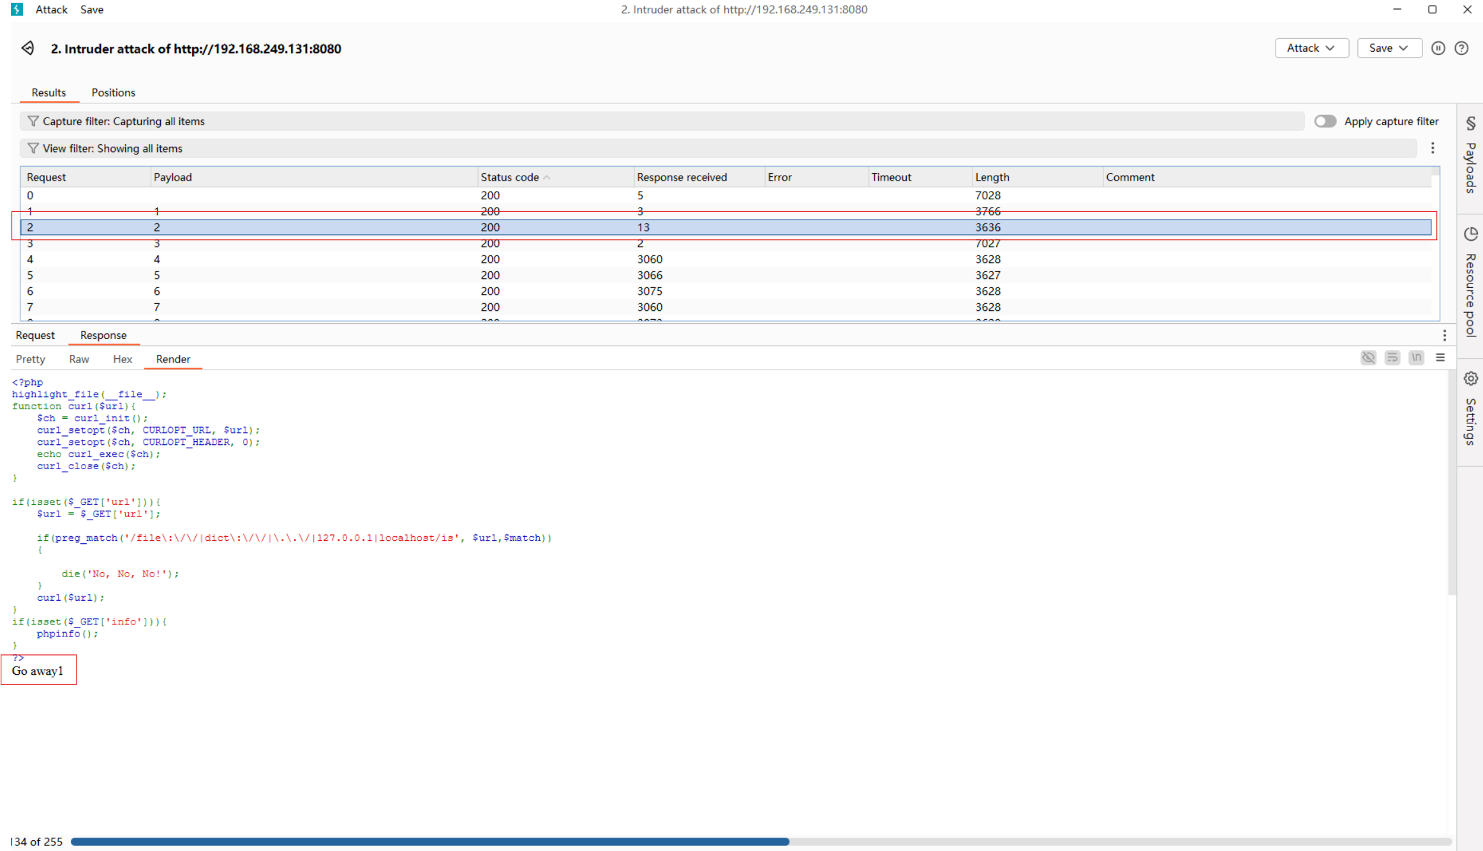Open the Attack menu in title bar
The height and width of the screenshot is (851, 1483).
click(51, 10)
